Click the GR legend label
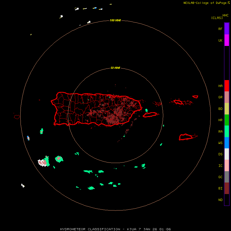The height and width of the screenshot is (231, 231). click(220, 97)
